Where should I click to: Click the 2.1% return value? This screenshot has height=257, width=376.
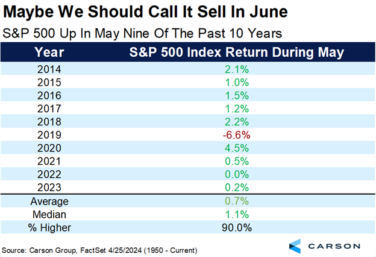(236, 70)
